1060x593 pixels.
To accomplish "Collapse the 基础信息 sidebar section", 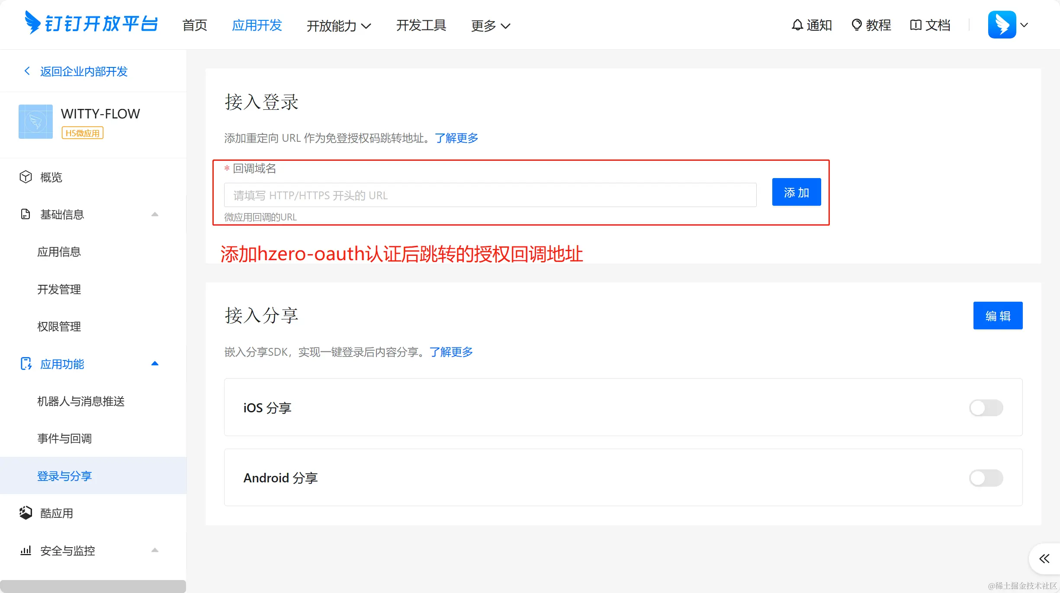I will point(155,214).
